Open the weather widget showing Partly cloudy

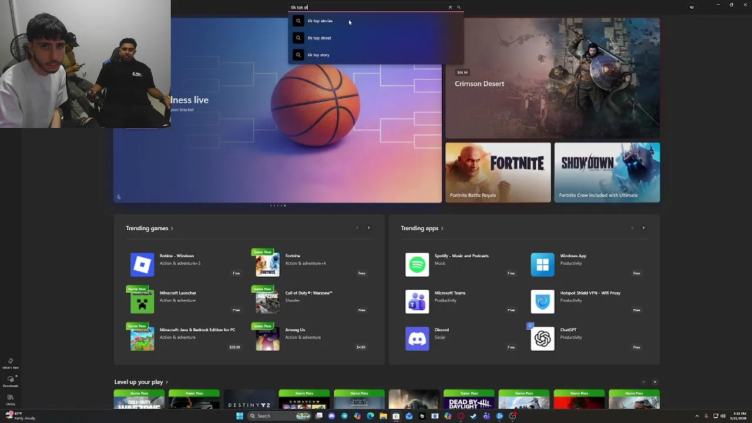20,416
